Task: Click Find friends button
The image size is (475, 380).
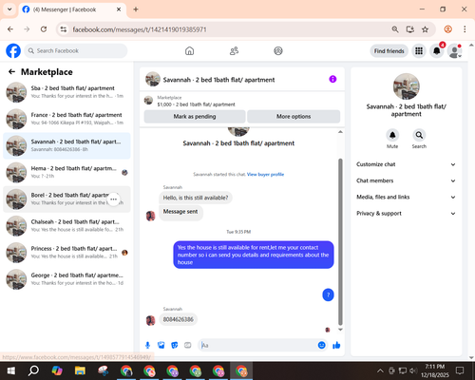Action: click(x=389, y=51)
